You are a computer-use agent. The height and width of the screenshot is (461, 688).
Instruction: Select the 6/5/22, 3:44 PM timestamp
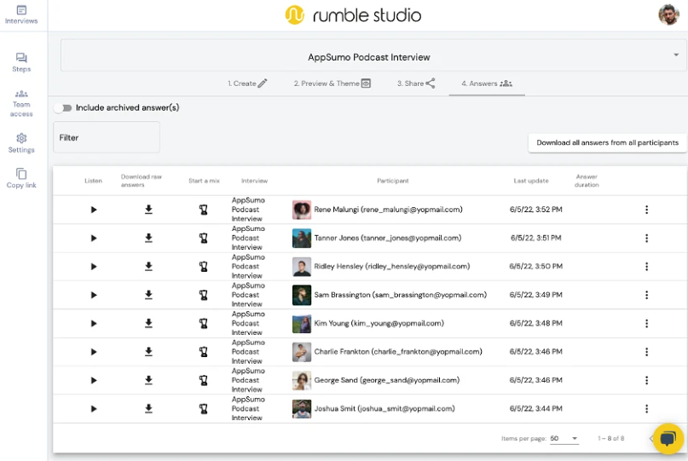click(x=535, y=408)
